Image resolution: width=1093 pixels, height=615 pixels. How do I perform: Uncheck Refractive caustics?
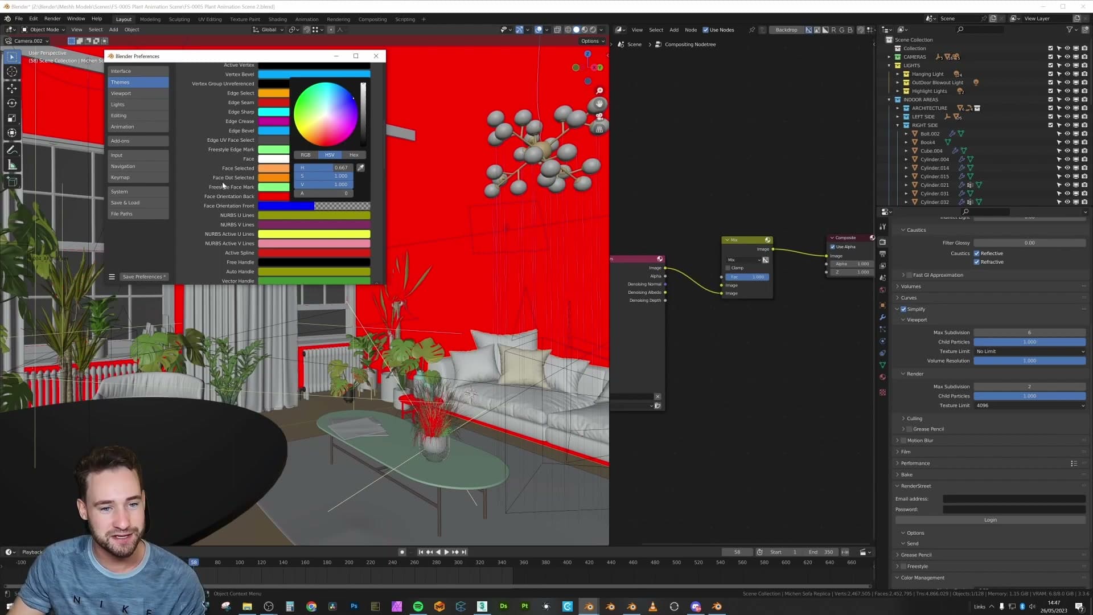click(x=977, y=262)
